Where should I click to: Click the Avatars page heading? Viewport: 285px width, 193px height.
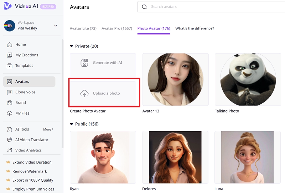(79, 7)
